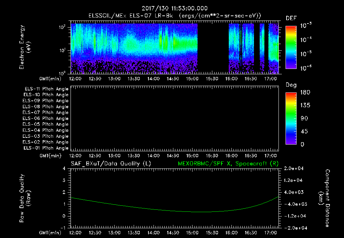Click the 90 tick on Deg color bar
The height and width of the screenshot is (238, 344).
click(304, 118)
